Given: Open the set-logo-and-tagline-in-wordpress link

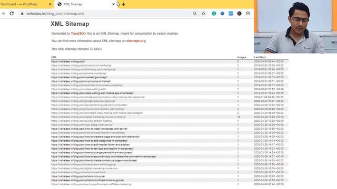Looking at the screenshot, I should pos(92,149).
